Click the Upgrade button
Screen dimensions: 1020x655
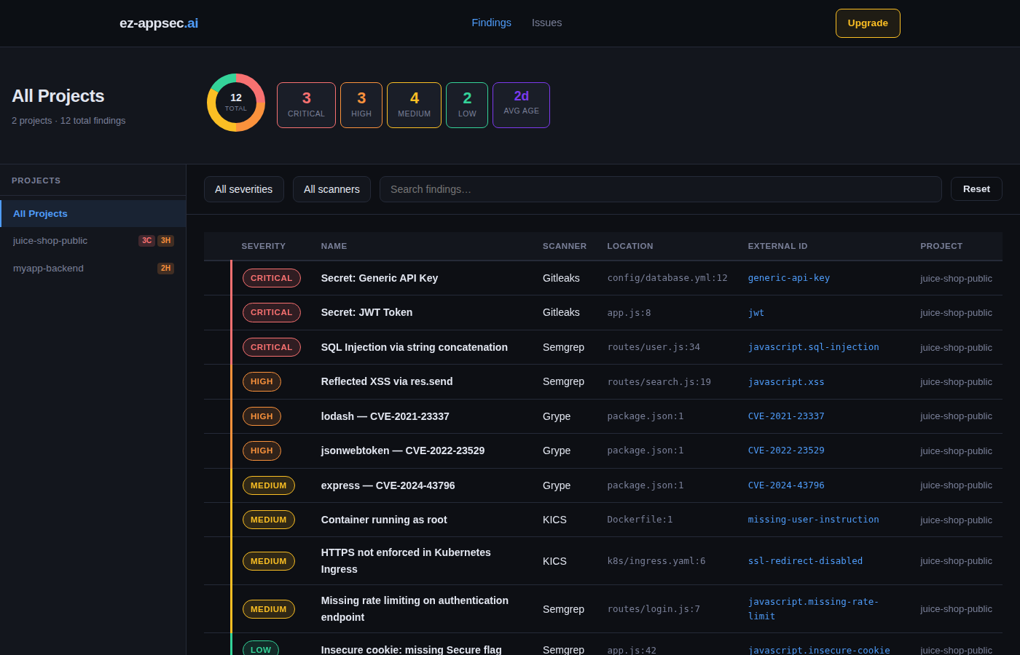[868, 23]
